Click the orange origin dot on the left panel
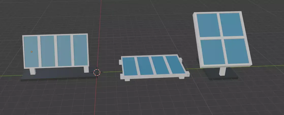This screenshot has width=284, height=115. point(31,52)
